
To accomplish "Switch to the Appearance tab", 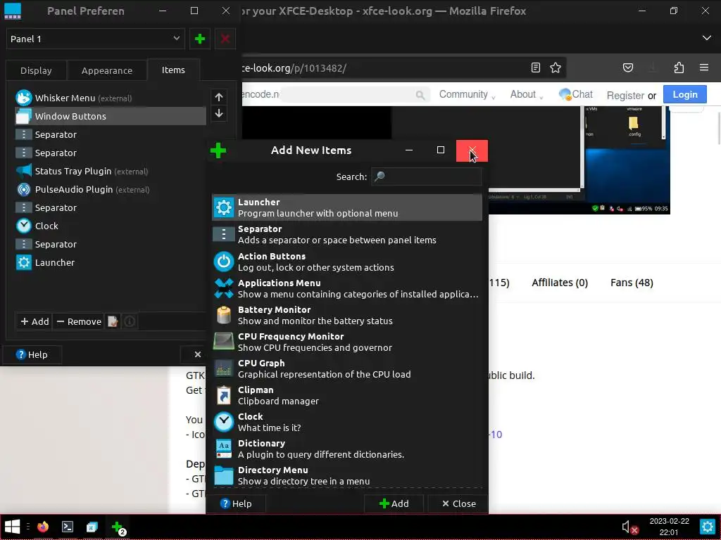I will [x=107, y=71].
